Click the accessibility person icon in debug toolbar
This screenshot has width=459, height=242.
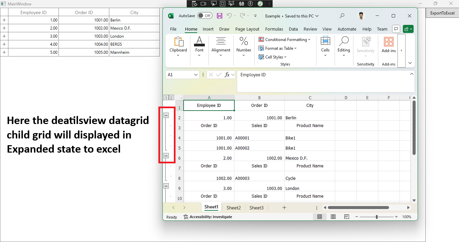click(250, 4)
